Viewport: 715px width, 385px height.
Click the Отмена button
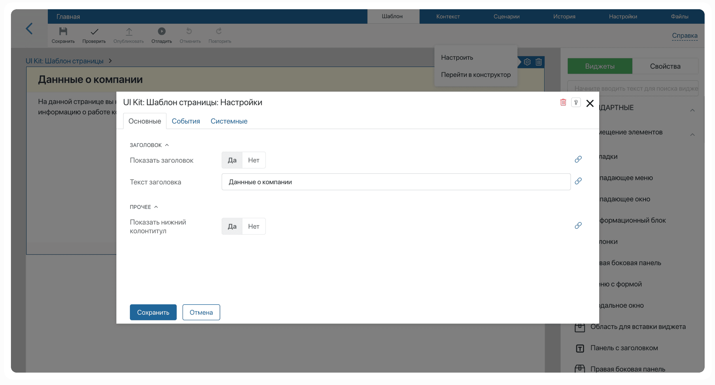(201, 312)
